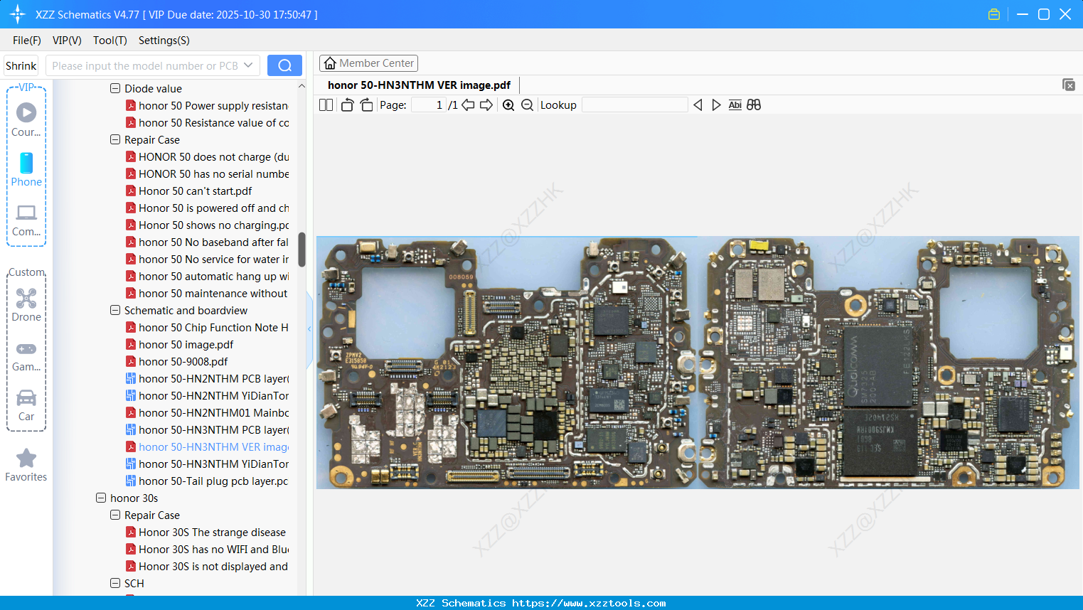This screenshot has height=610, width=1083.
Task: Collapse the SCH folder
Action: [115, 584]
